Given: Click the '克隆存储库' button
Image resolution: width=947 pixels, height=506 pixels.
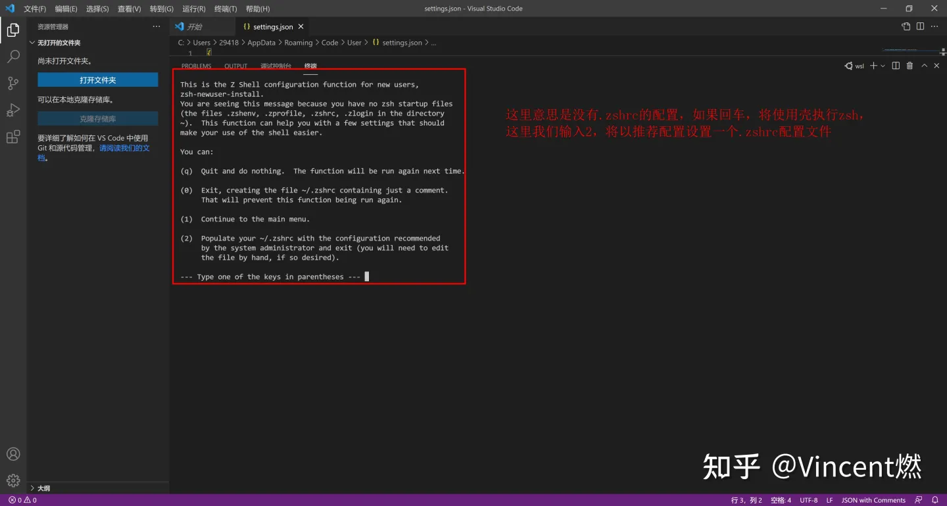Looking at the screenshot, I should tap(97, 119).
